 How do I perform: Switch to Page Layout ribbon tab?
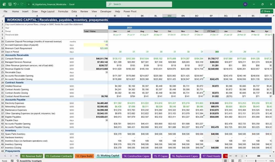coord(48,11)
